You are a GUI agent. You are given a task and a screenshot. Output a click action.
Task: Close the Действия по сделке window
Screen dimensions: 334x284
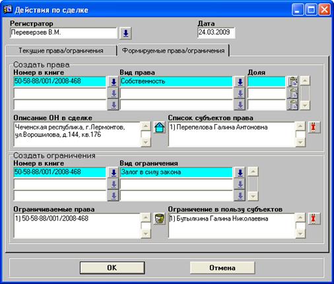coord(324,10)
